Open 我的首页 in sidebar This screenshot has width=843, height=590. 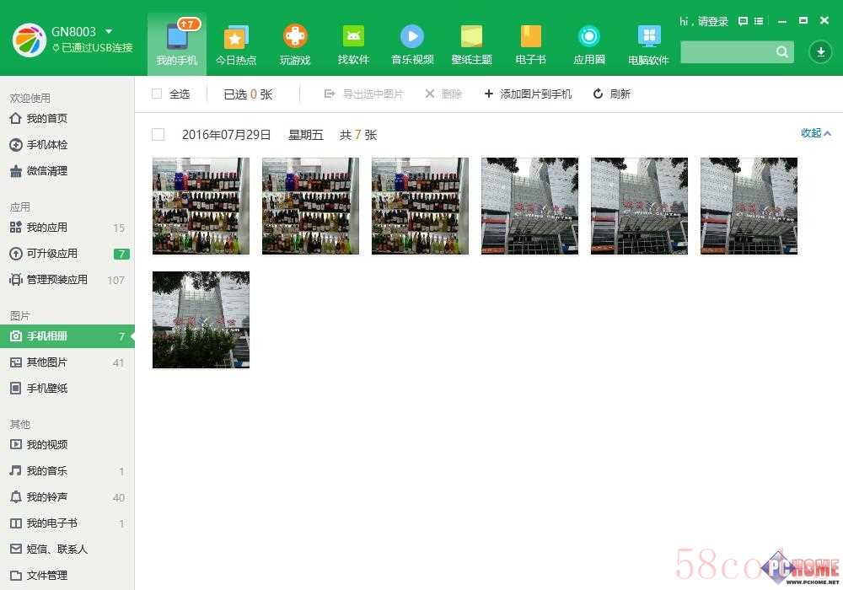point(67,118)
